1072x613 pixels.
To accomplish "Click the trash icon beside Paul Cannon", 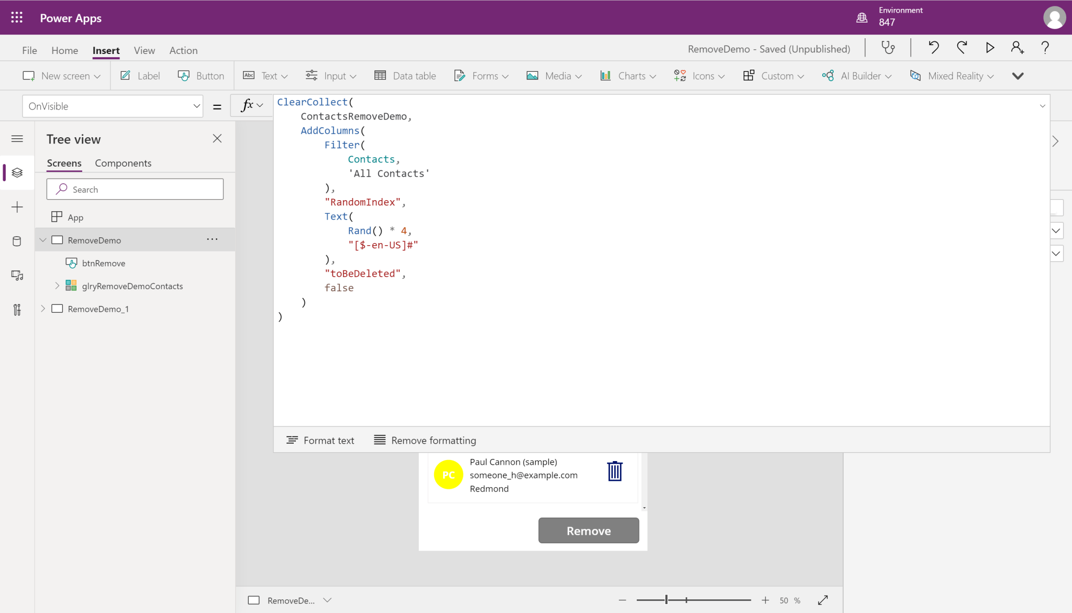I will pyautogui.click(x=615, y=471).
